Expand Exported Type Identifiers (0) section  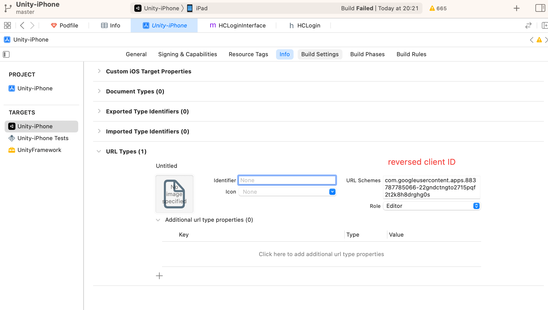tap(99, 111)
